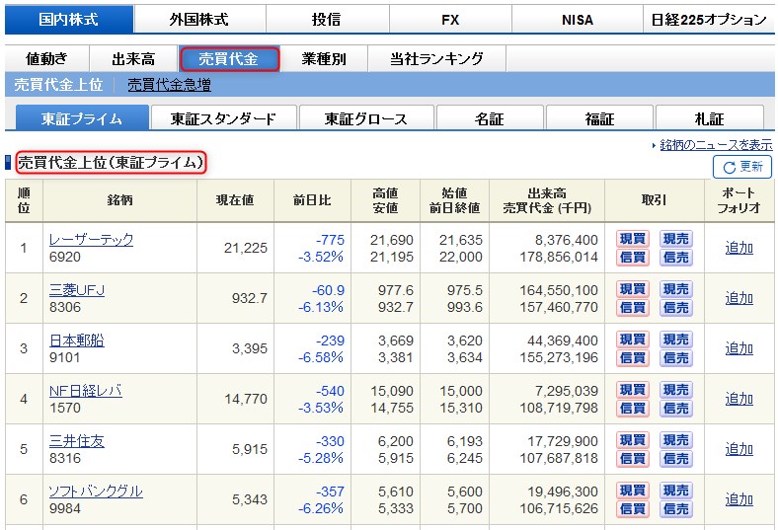The width and height of the screenshot is (778, 530).
Task: Select the 出来高 ranking tab
Action: coord(133,59)
